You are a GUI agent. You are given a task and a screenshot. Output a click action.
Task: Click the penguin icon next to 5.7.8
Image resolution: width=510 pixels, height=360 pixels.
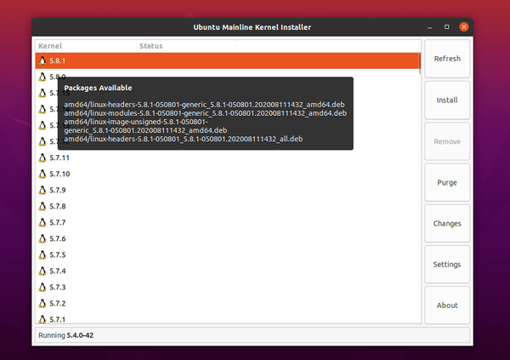coord(42,206)
